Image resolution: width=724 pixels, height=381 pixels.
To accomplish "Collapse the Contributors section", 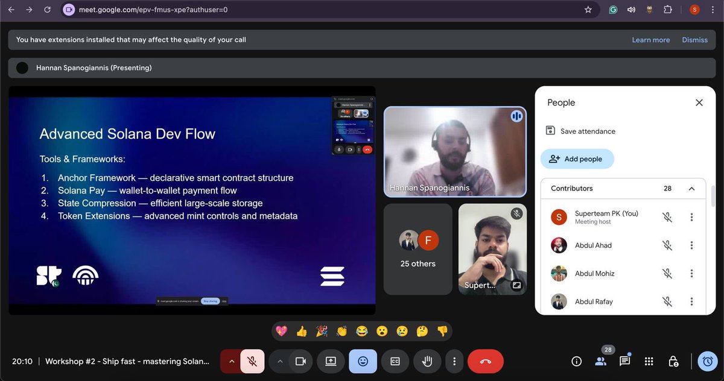I will click(x=692, y=188).
